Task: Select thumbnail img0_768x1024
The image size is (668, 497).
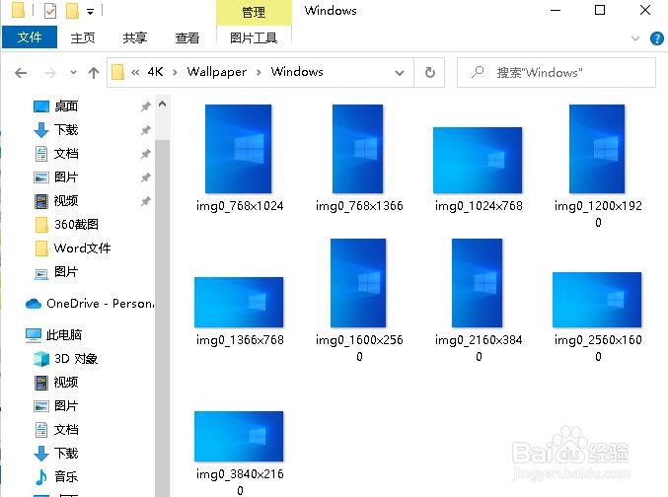Action: click(x=238, y=149)
